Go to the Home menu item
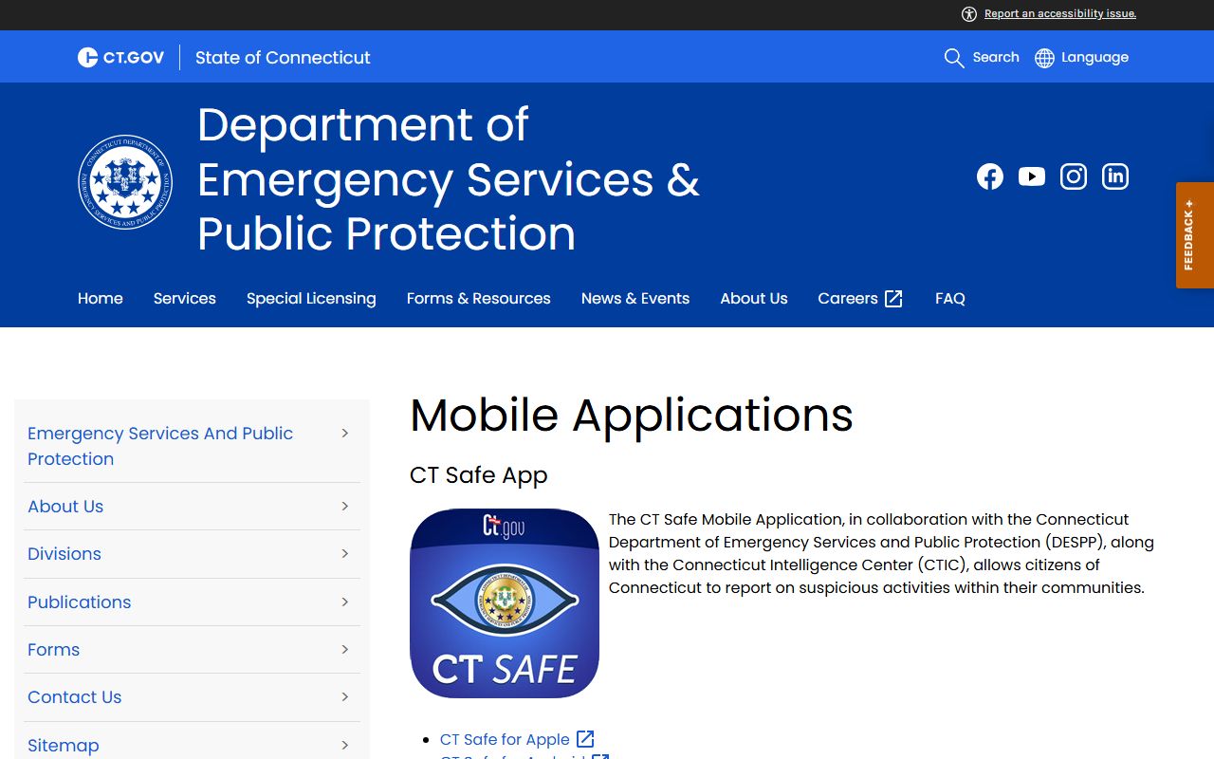This screenshot has width=1214, height=759. coord(101,299)
